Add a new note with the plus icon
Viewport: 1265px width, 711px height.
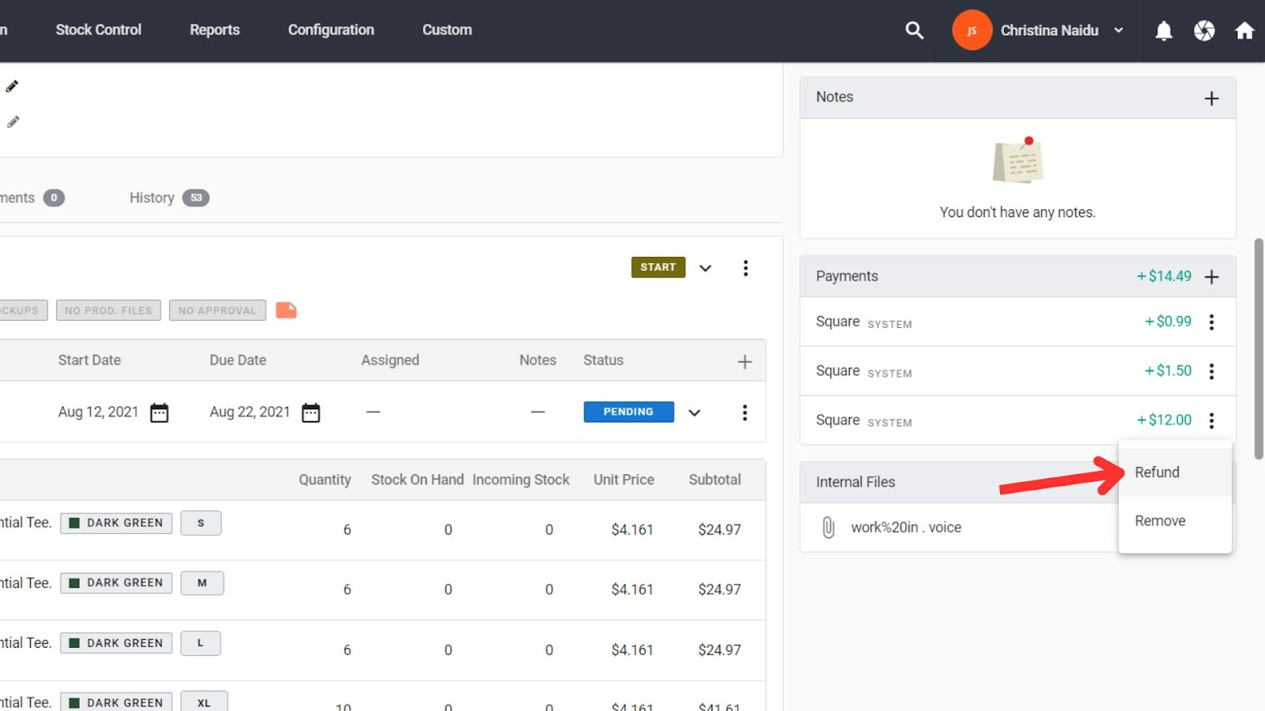tap(1211, 98)
